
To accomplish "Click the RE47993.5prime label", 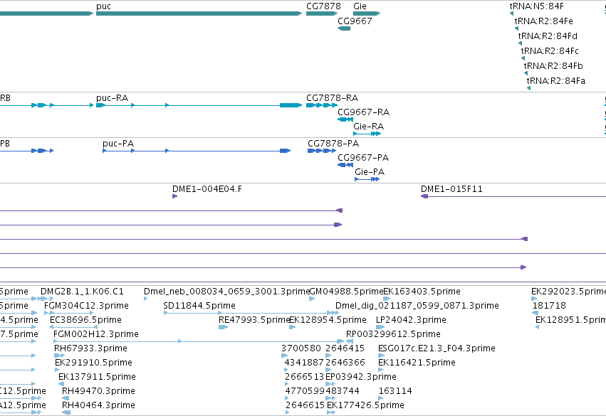I will pos(254,320).
